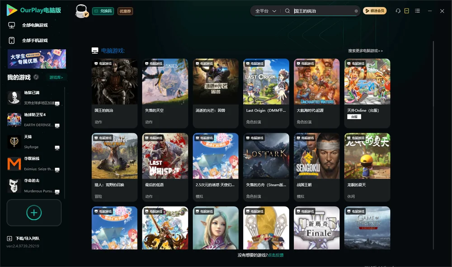Expand the 全平台 platform dropdown
Image resolution: width=452 pixels, height=267 pixels.
265,11
